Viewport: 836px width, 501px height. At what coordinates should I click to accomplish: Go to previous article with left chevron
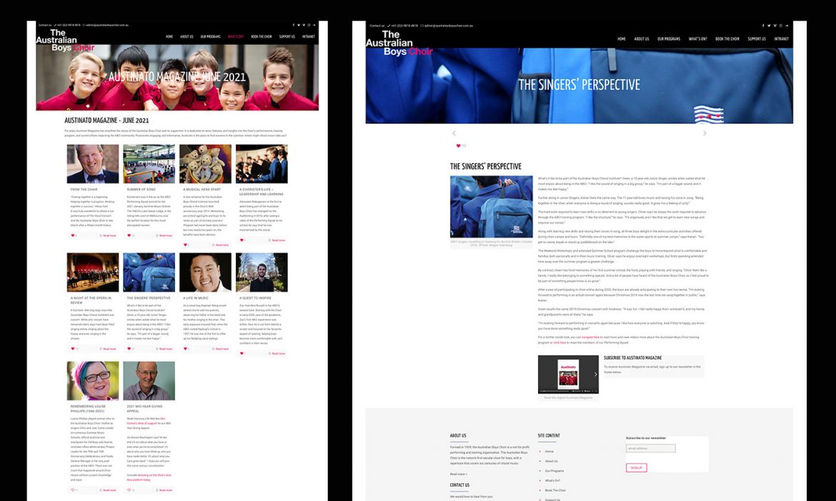[454, 133]
